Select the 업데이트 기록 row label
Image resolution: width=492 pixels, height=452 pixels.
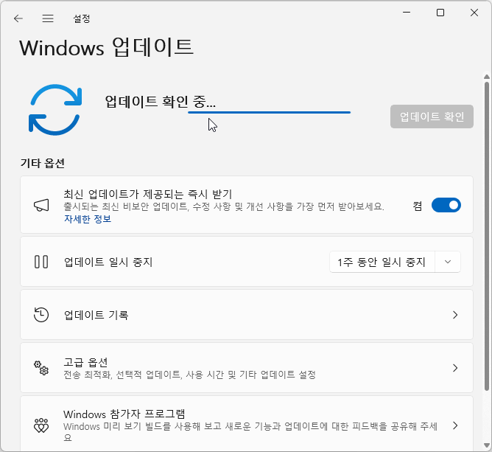point(96,315)
